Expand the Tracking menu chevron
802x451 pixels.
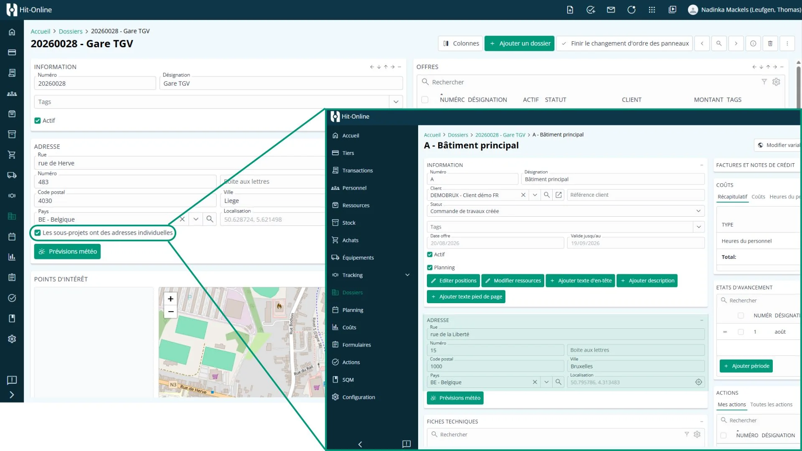click(x=407, y=275)
